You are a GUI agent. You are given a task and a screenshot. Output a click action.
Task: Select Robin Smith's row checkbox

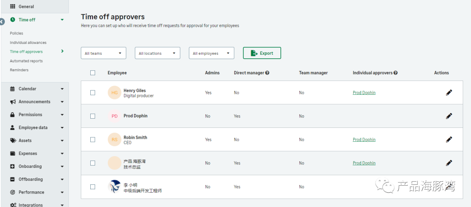click(x=92, y=140)
